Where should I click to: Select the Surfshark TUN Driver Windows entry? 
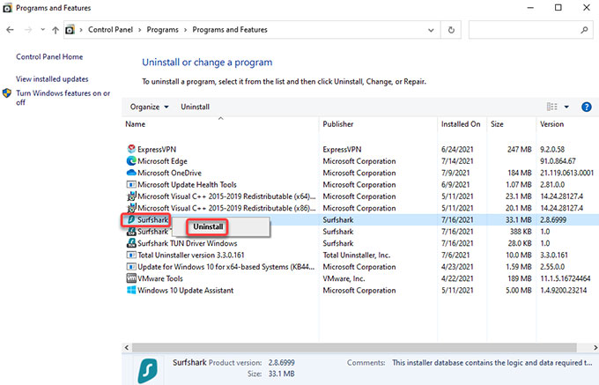tap(187, 243)
